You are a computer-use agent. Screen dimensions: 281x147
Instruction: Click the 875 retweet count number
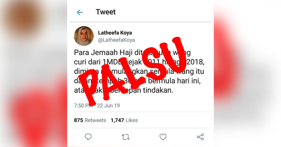tap(79, 120)
